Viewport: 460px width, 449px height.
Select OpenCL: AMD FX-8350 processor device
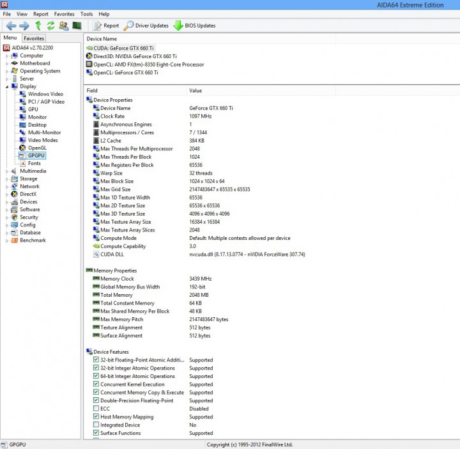tap(145, 65)
